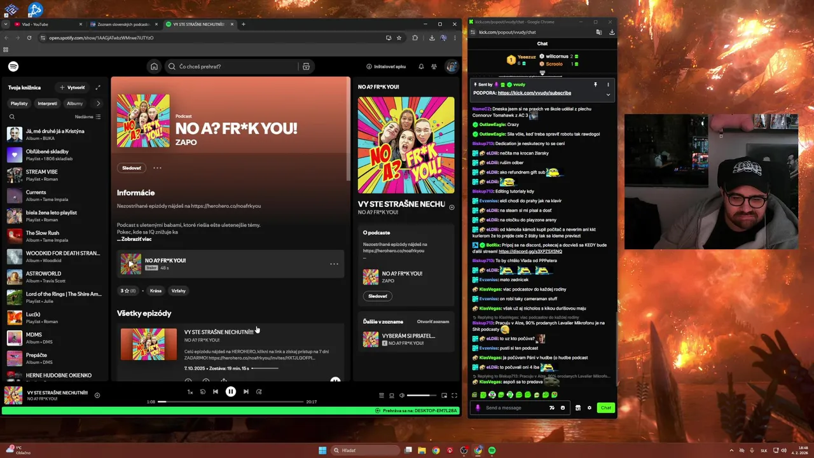Play the NO A? FR*K YOU! trailer

click(130, 264)
